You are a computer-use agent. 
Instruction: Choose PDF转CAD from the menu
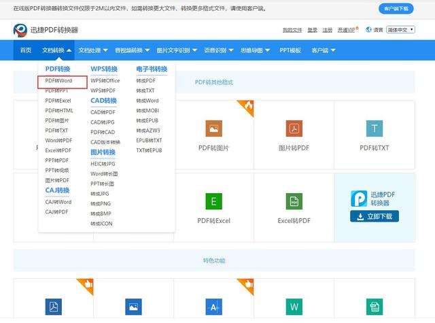(103, 132)
